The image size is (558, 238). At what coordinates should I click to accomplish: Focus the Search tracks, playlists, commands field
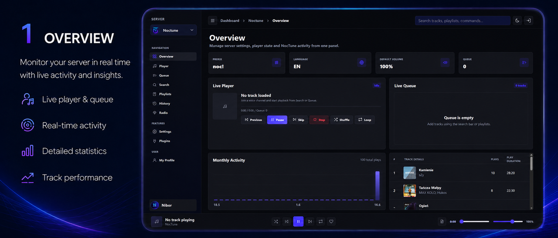coord(463,20)
